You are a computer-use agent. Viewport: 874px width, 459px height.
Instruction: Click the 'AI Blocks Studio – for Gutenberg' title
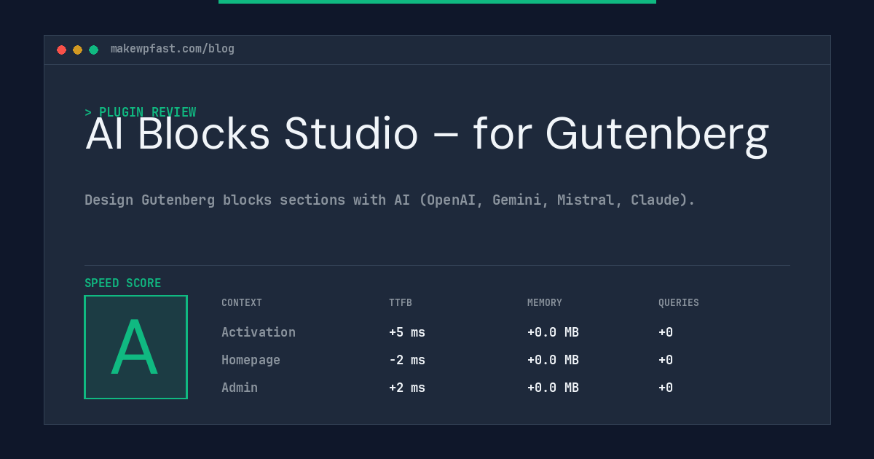tap(427, 135)
